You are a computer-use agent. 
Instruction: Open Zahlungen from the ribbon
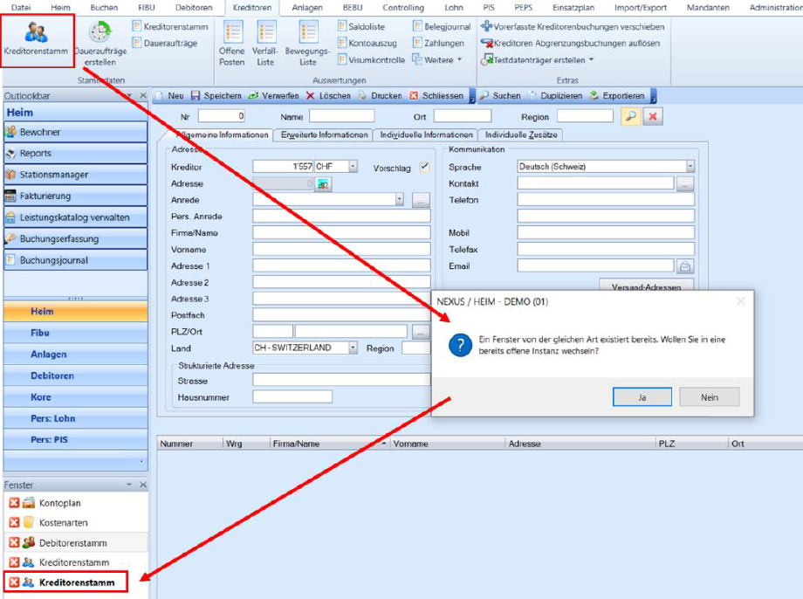tap(438, 43)
